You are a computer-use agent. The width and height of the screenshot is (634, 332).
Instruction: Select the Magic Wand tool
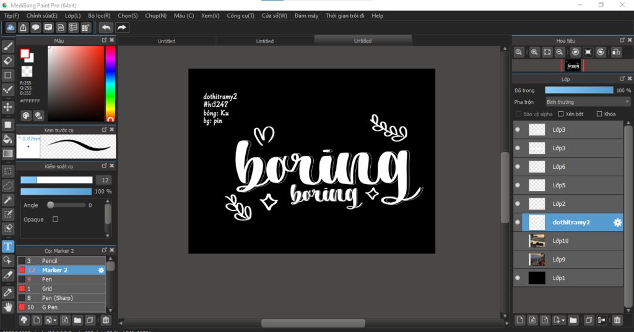click(x=7, y=200)
